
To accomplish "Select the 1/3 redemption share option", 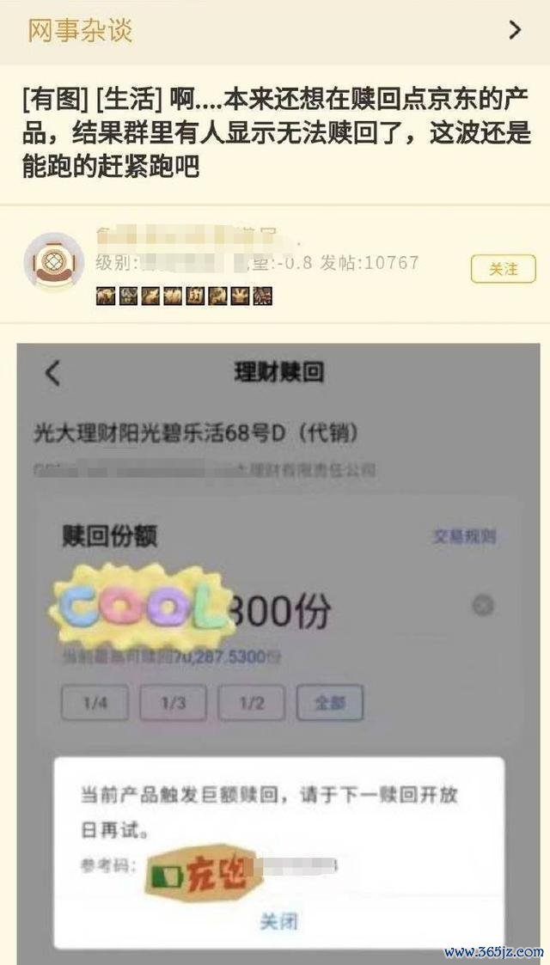I will click(x=173, y=703).
